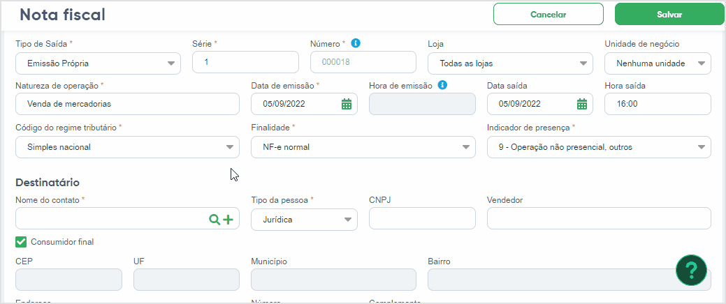
Task: Open the Tipo de Saída dropdown
Action: [x=98, y=63]
